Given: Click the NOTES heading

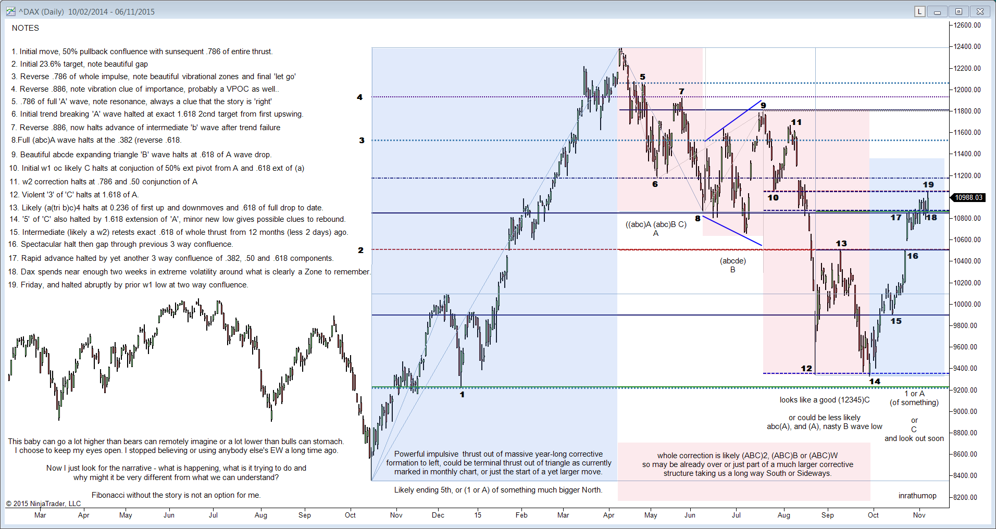Looking at the screenshot, I should pos(26,28).
